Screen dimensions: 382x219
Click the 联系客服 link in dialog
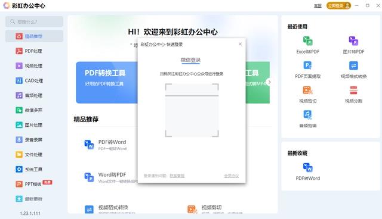pyautogui.click(x=177, y=176)
